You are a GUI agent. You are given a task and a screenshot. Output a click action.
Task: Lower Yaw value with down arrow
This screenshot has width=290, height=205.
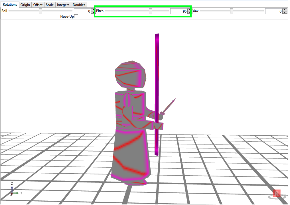pyautogui.click(x=284, y=12)
